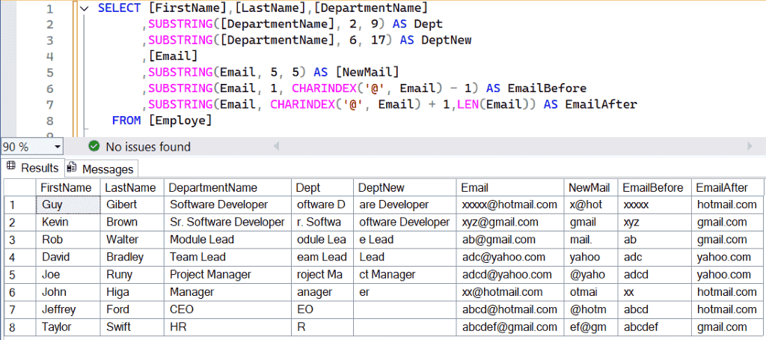Click the left arrow of horizontal scrollbar
The height and width of the screenshot is (340, 766).
(x=276, y=146)
